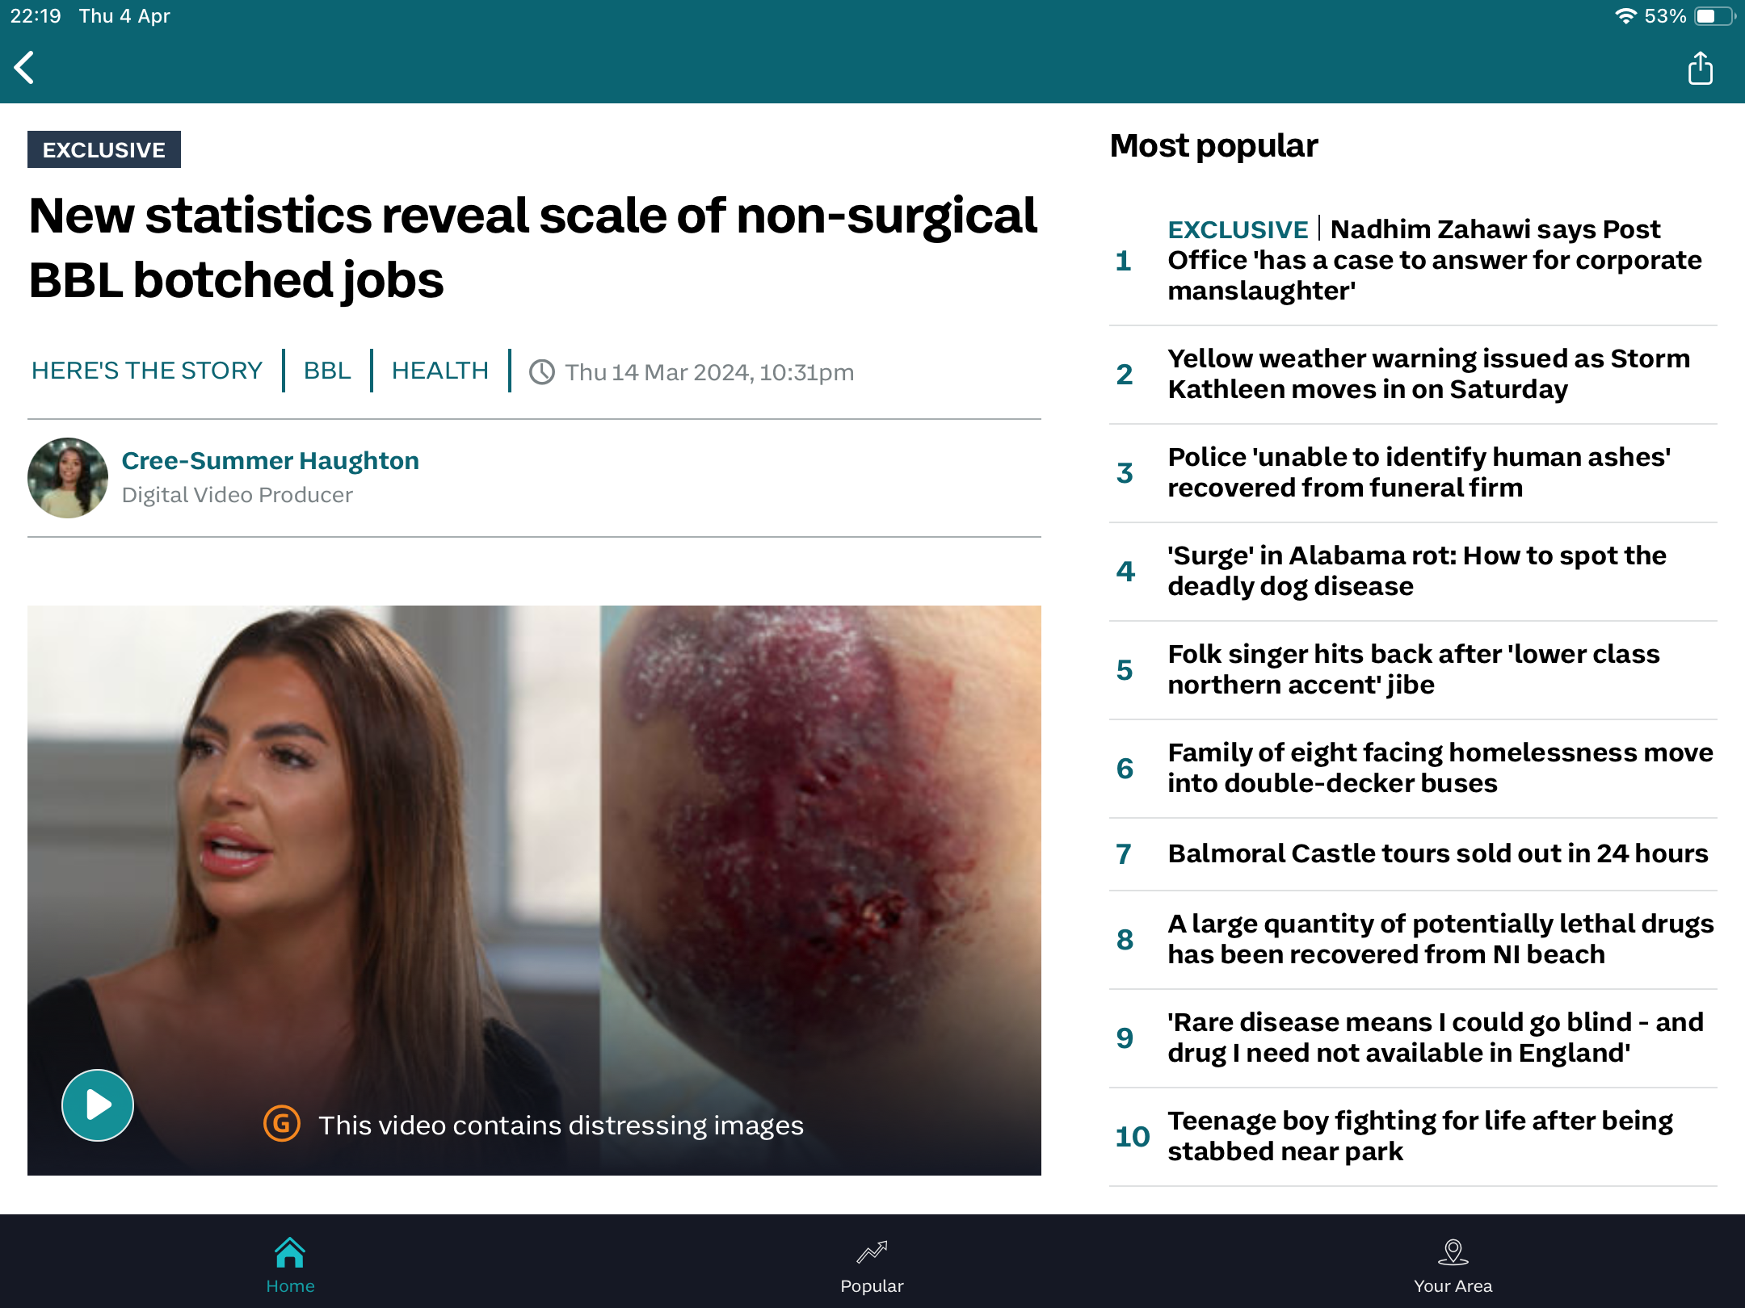Open the Alabama rot dog disease story
This screenshot has height=1308, width=1745.
(x=1413, y=572)
